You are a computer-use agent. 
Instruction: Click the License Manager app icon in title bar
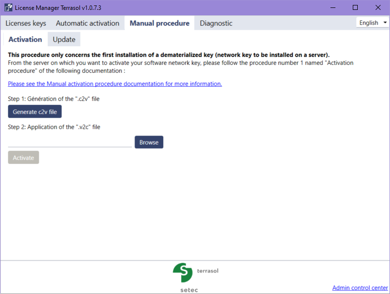click(x=8, y=8)
